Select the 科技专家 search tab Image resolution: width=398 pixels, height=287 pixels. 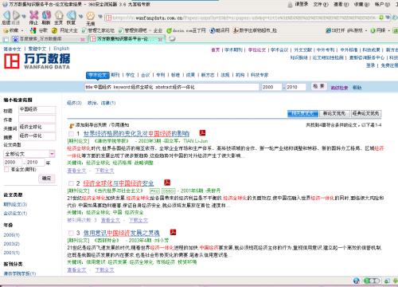[x=259, y=75]
